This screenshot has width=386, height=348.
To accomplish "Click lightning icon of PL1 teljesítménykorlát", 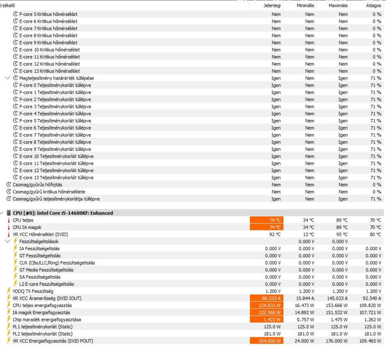I will click(9, 326).
